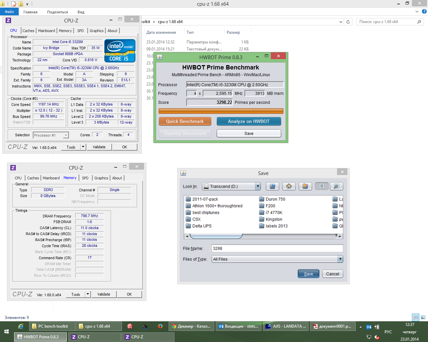
Task: Go up one level in Save dialog
Action: coord(273,186)
